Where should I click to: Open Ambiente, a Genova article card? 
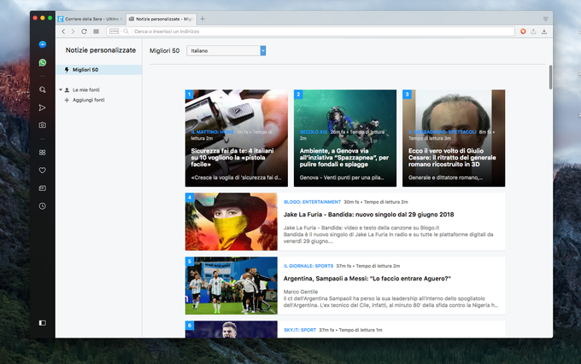point(345,138)
